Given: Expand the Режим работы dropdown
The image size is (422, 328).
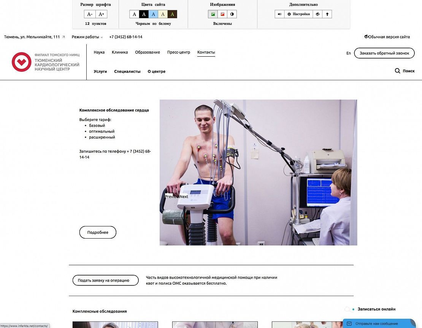Looking at the screenshot, I should tap(87, 37).
